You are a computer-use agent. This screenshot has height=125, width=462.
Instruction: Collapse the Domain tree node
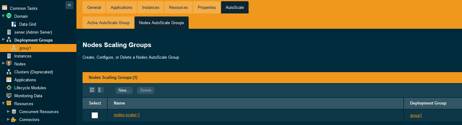pyautogui.click(x=3, y=16)
